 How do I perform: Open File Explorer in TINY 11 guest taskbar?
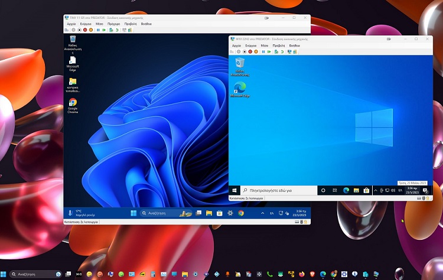[209, 213]
